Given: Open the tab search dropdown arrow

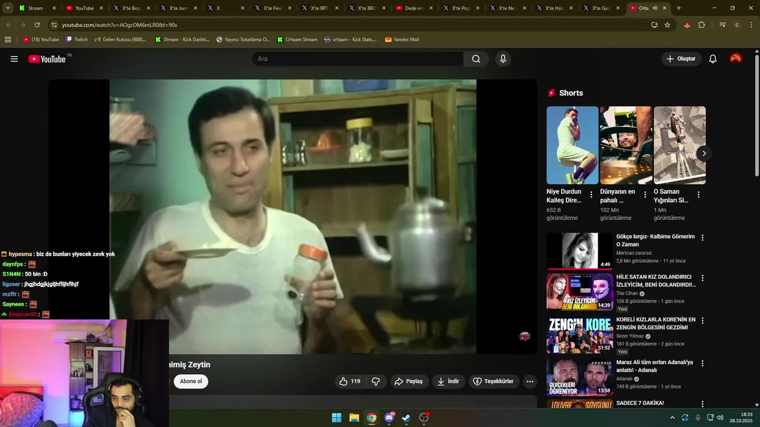Looking at the screenshot, I should click(8, 8).
